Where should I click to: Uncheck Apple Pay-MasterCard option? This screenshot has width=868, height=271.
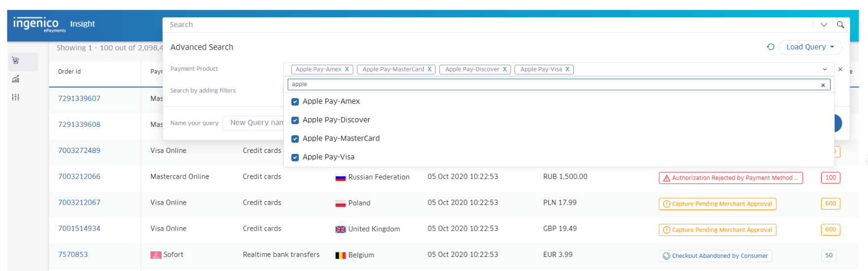click(295, 139)
